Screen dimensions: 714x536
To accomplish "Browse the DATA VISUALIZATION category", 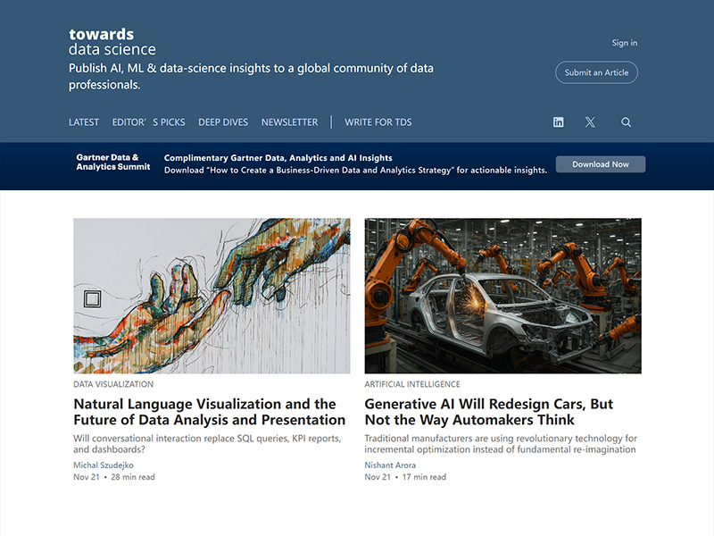I will click(x=112, y=383).
